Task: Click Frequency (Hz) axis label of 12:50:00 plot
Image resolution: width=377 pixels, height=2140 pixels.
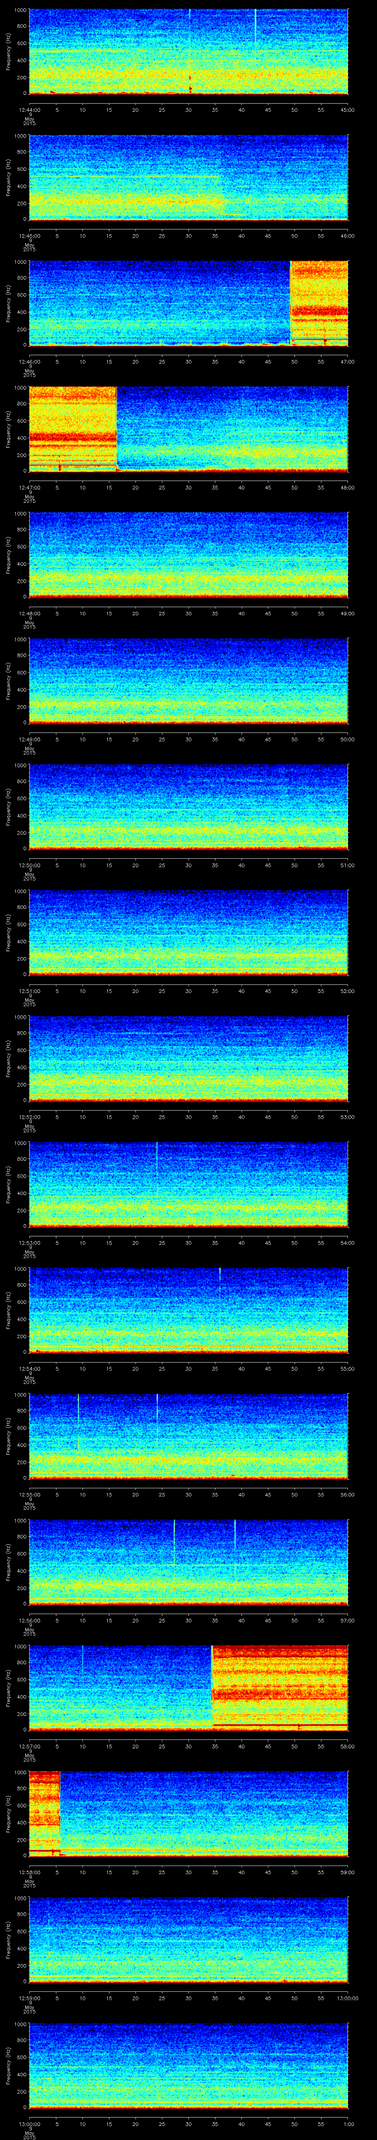Action: [8, 807]
